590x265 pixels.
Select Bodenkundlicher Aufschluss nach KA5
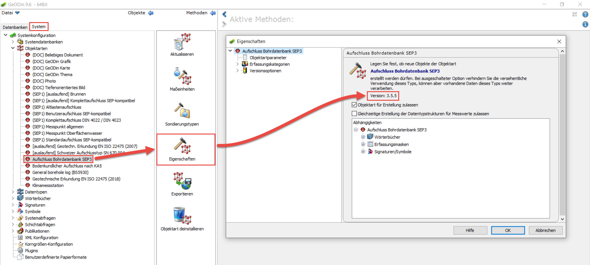click(x=67, y=166)
